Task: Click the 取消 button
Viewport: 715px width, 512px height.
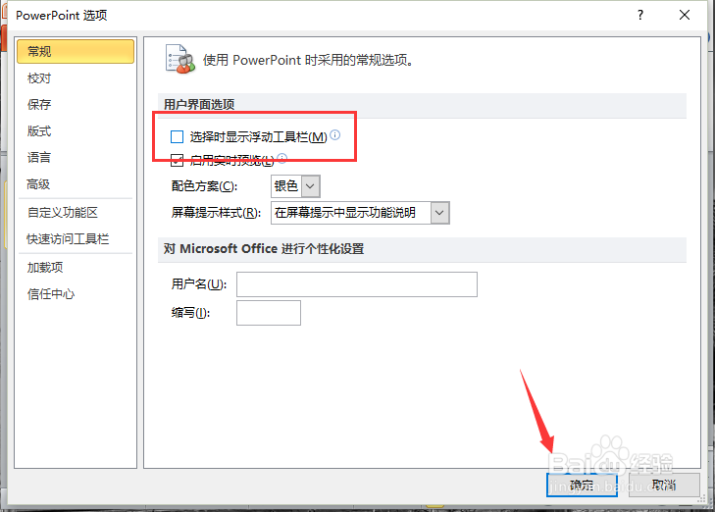Action: coord(664,486)
